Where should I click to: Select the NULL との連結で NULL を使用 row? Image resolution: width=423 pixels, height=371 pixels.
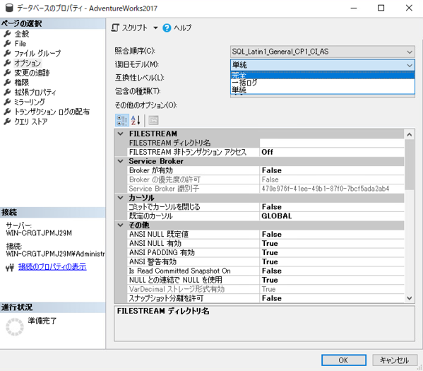(266, 280)
